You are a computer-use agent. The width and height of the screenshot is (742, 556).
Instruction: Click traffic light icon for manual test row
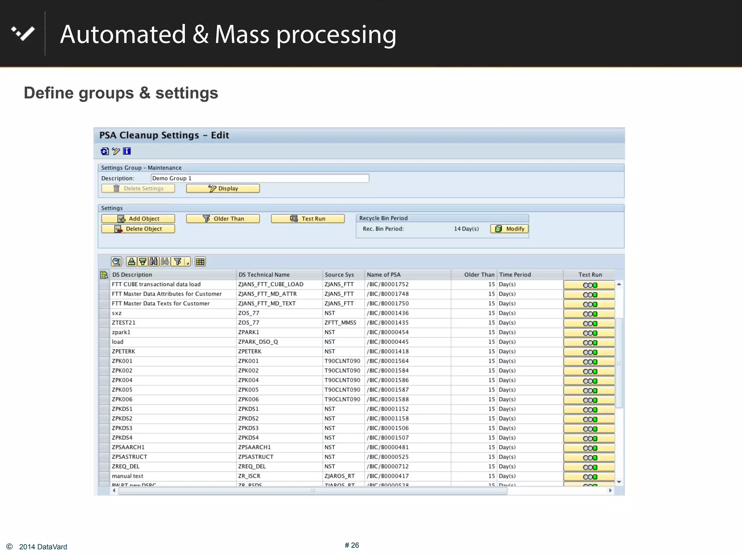[589, 477]
